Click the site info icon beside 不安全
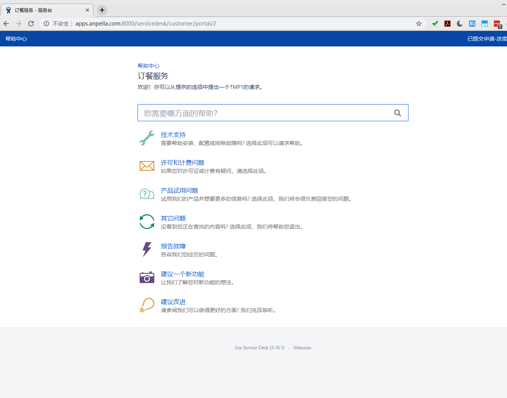Image resolution: width=507 pixels, height=398 pixels. [46, 24]
